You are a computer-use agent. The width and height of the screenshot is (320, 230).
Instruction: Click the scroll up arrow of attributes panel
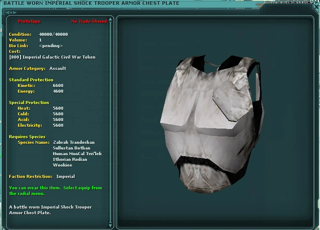click(111, 20)
